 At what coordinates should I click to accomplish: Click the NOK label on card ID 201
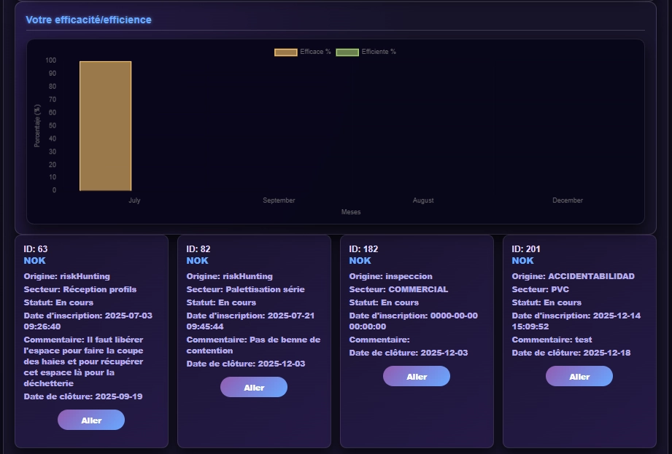(x=522, y=261)
